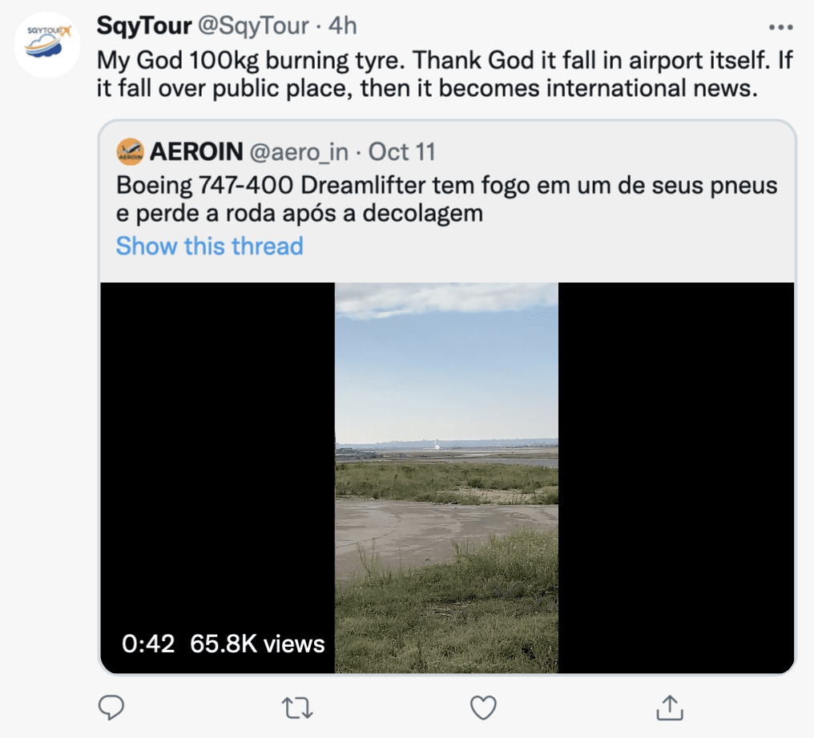Like the tweet with the heart icon

coord(483,707)
